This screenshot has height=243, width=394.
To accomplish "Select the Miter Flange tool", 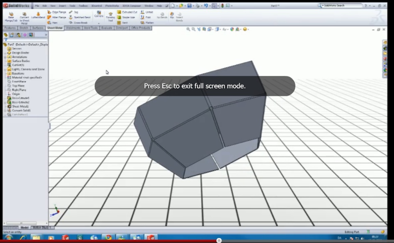I will click(x=57, y=17).
